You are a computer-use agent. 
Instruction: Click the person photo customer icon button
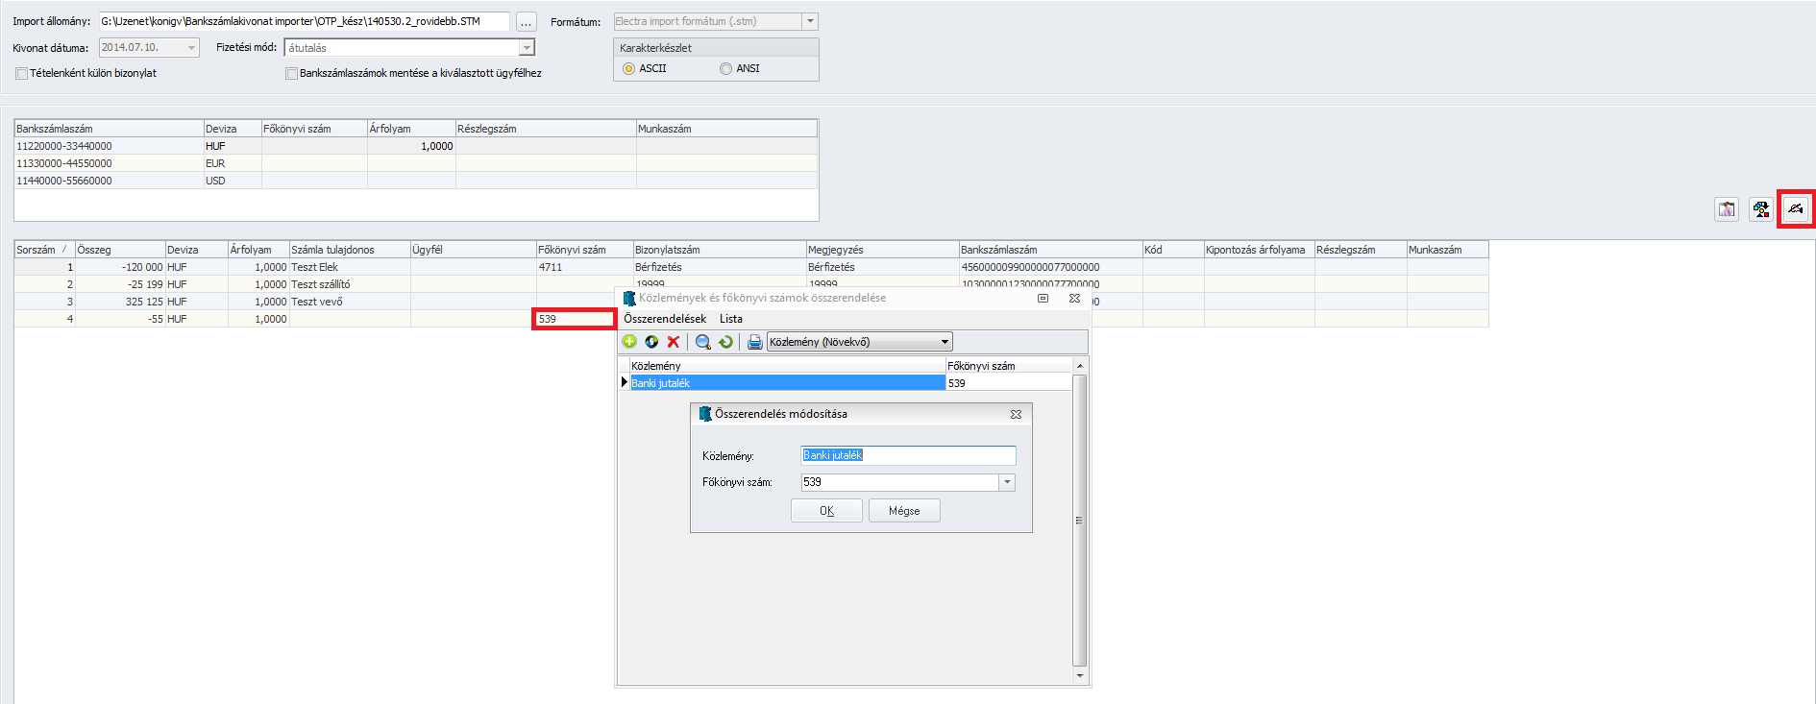pos(1727,209)
